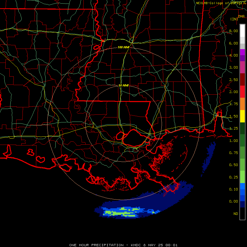Click the OHA product label

pyautogui.click(x=241, y=16)
